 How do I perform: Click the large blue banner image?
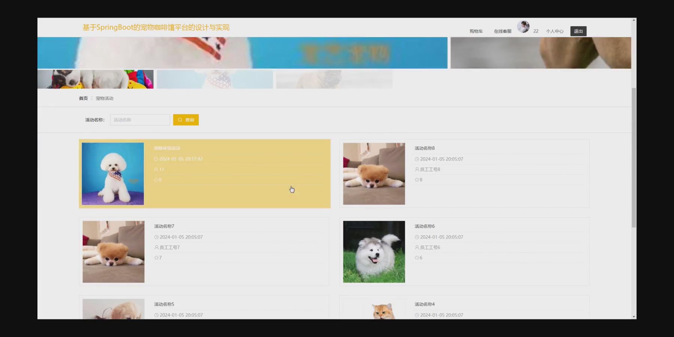click(x=242, y=53)
